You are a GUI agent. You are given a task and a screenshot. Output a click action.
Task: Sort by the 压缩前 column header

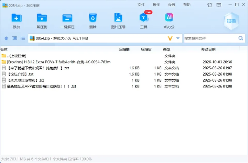click(x=124, y=49)
